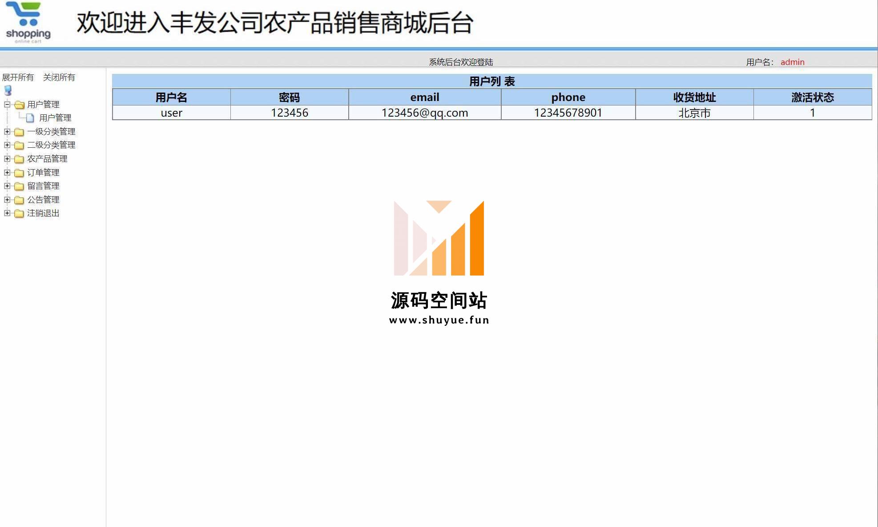
Task: Select 注销退出 in sidebar tree
Action: (x=43, y=213)
